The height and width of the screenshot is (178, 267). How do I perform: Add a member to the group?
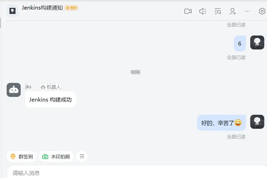click(x=233, y=11)
